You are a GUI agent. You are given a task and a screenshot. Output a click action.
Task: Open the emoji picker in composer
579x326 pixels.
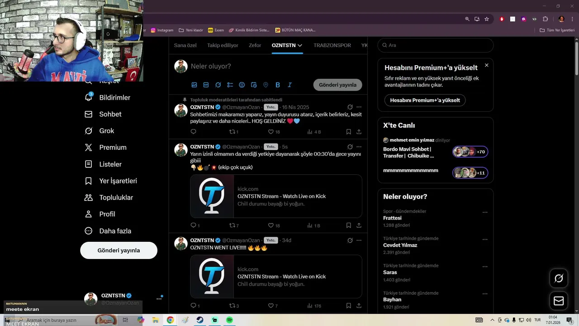(242, 85)
